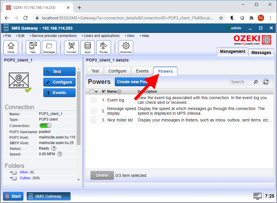Click the Connect antenna icon
This screenshot has width=277, height=203.
point(71,48)
